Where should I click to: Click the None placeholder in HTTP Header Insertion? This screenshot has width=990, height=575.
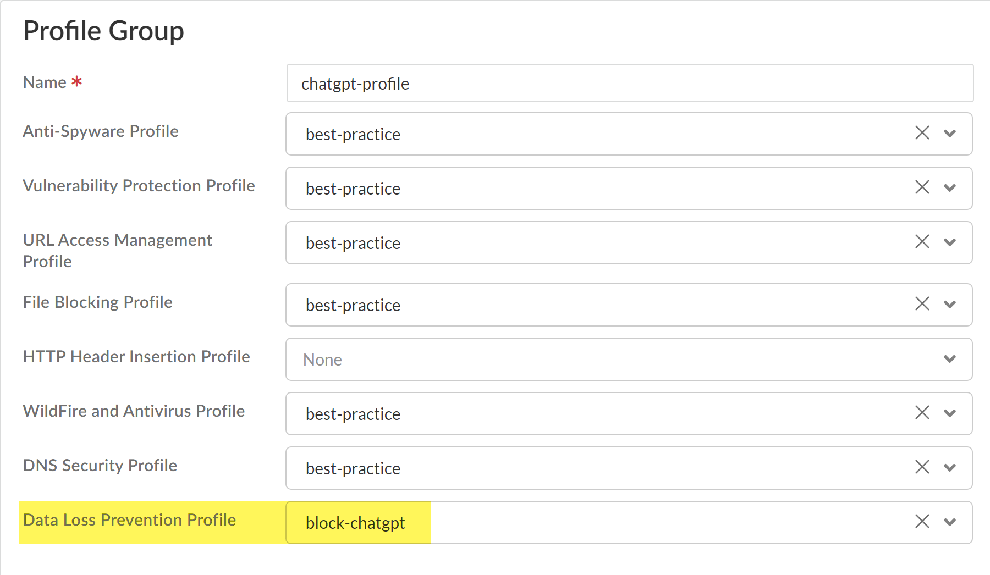[323, 360]
